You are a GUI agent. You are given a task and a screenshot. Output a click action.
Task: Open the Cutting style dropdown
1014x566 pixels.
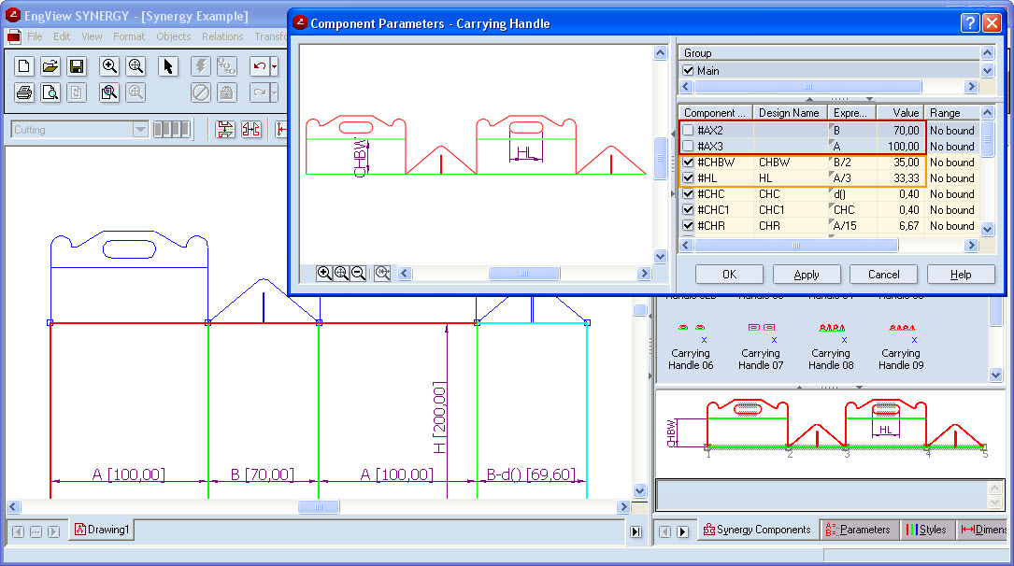[140, 130]
